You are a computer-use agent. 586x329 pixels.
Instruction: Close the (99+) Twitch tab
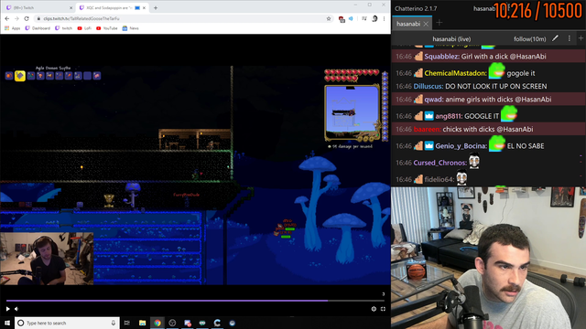71,8
